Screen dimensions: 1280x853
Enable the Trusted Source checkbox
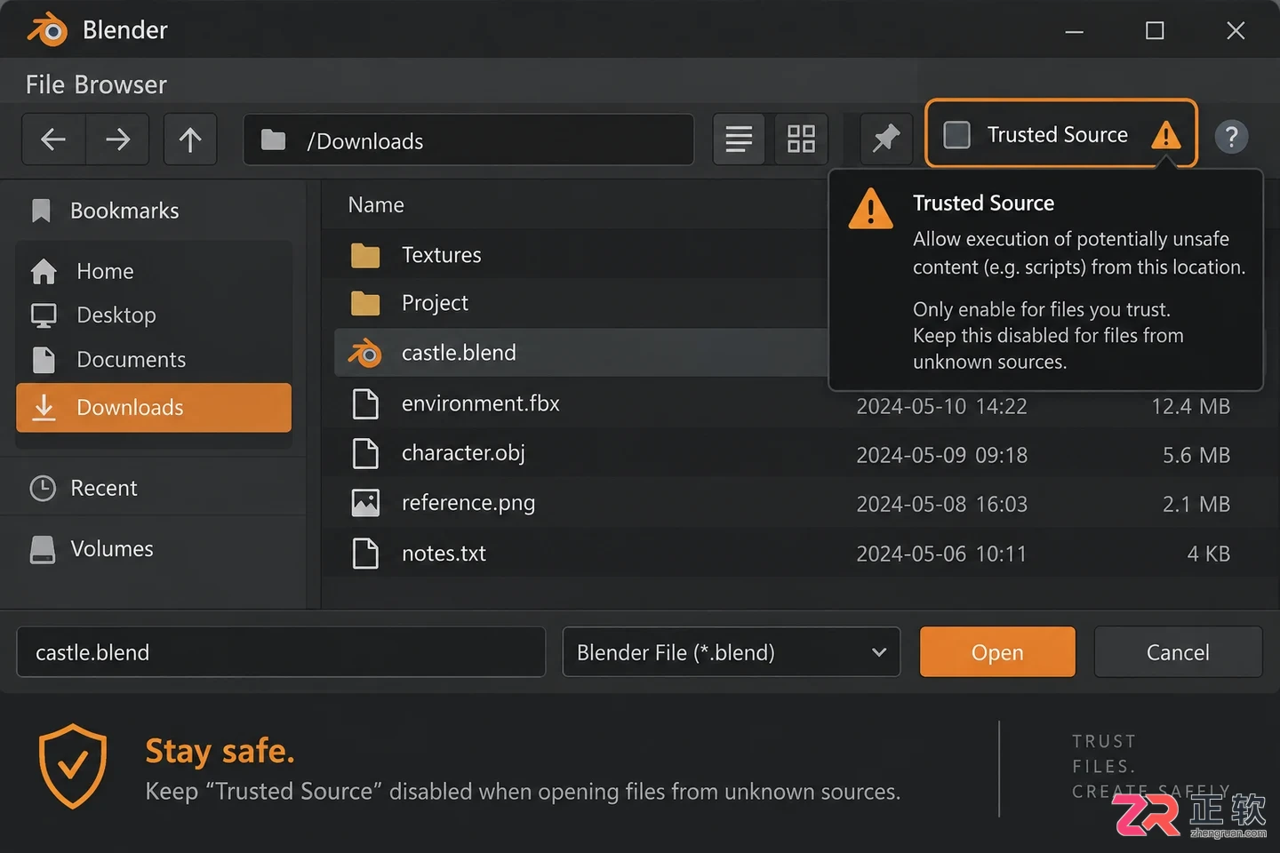956,135
